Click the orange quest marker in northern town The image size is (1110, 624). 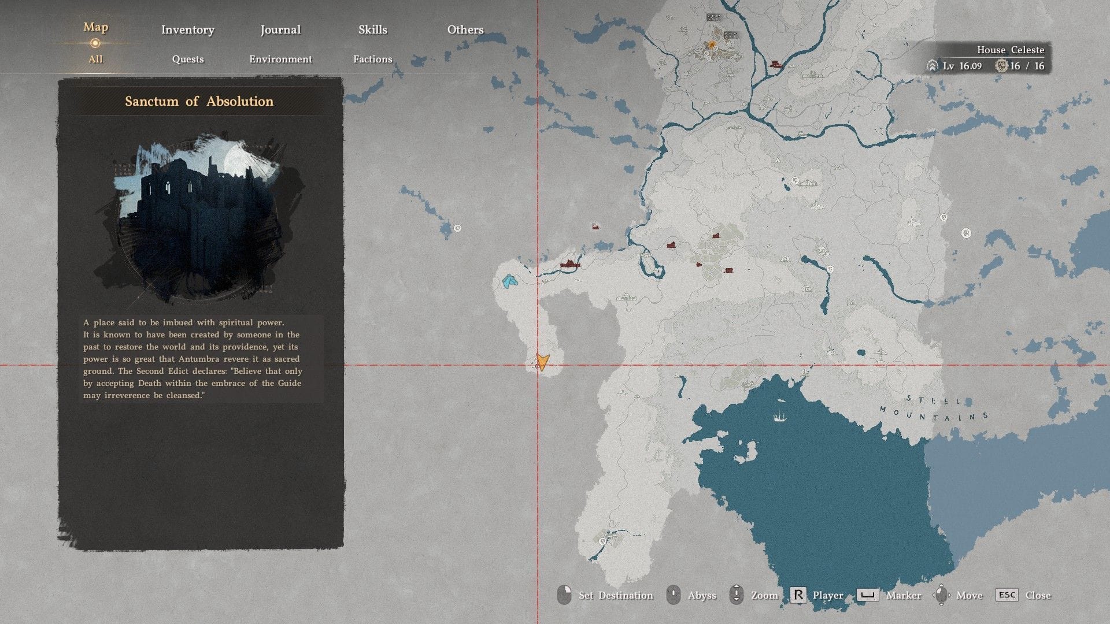[x=712, y=44]
